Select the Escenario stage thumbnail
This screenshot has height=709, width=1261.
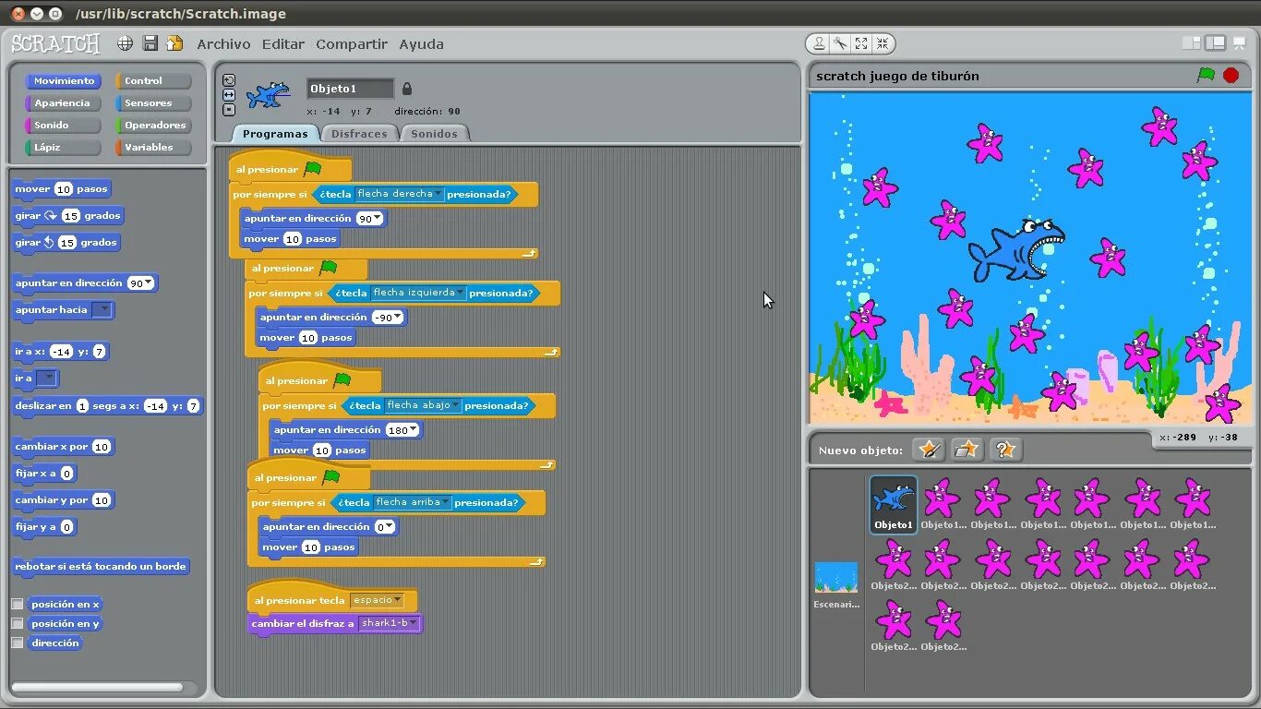(x=835, y=584)
